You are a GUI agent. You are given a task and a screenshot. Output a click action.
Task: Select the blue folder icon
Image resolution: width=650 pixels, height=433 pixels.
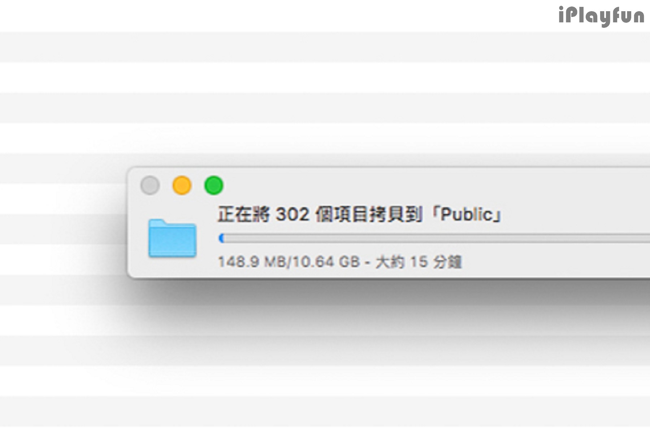point(172,238)
